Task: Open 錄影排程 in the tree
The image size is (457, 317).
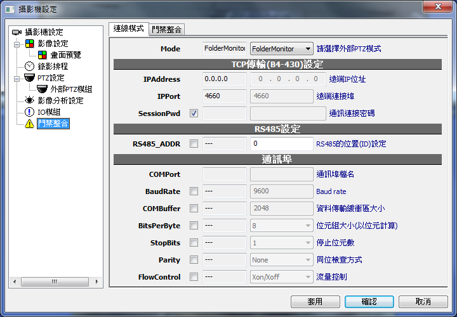Action: (53, 67)
